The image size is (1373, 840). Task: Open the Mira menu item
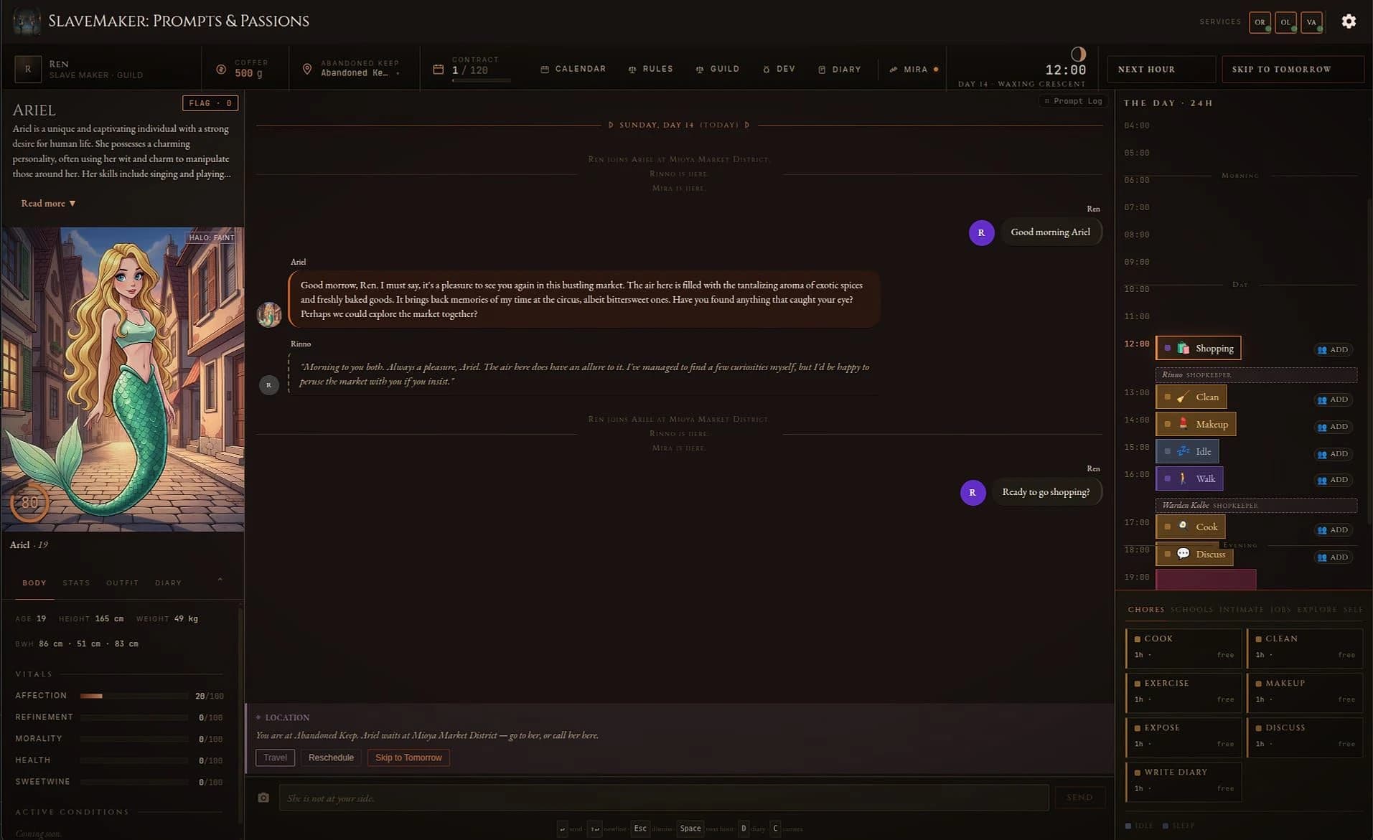pyautogui.click(x=913, y=69)
